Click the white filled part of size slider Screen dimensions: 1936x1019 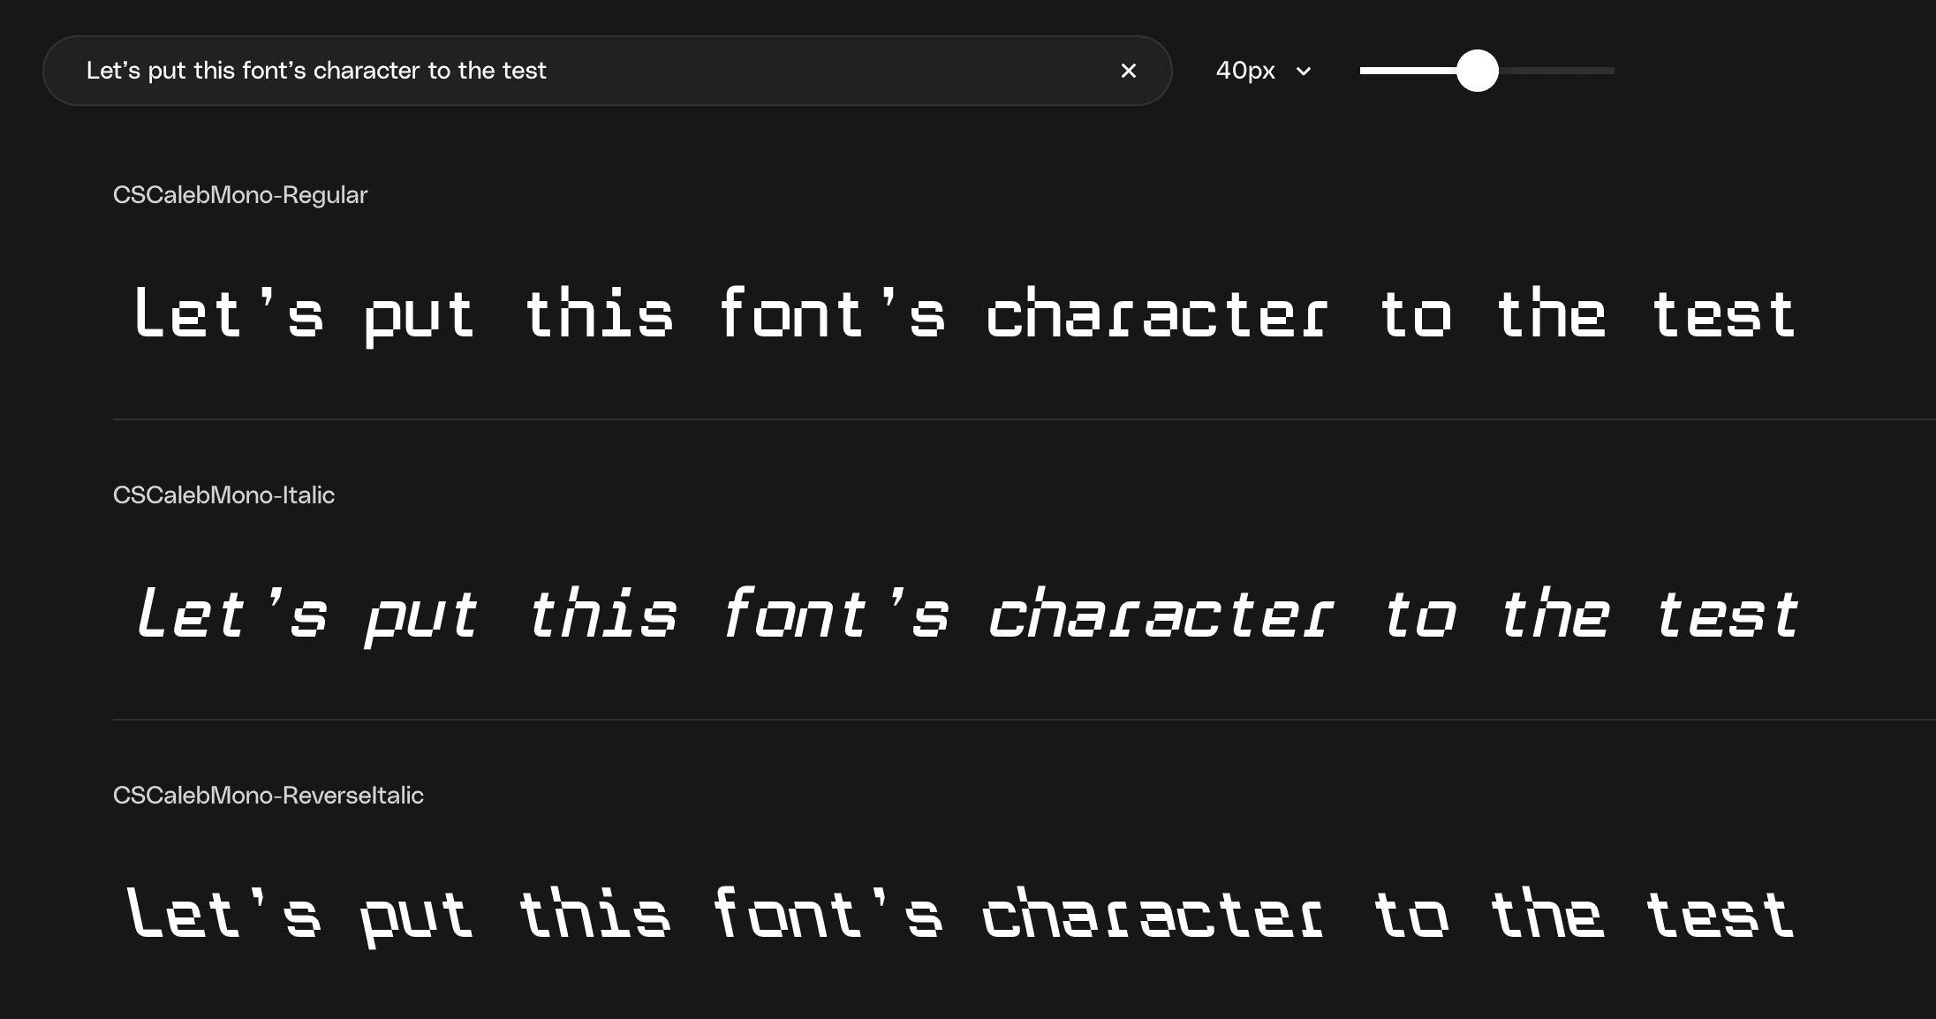[1406, 71]
